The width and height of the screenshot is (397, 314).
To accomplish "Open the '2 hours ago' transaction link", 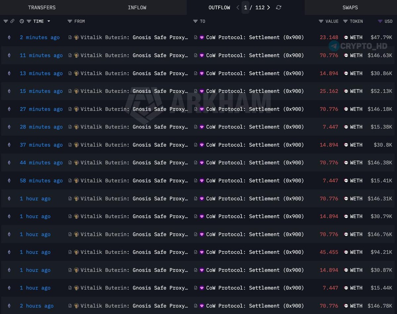I will (36, 306).
